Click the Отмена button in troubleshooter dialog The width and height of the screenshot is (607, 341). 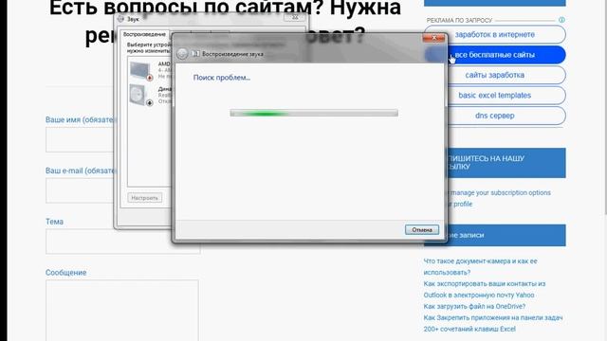pos(421,229)
